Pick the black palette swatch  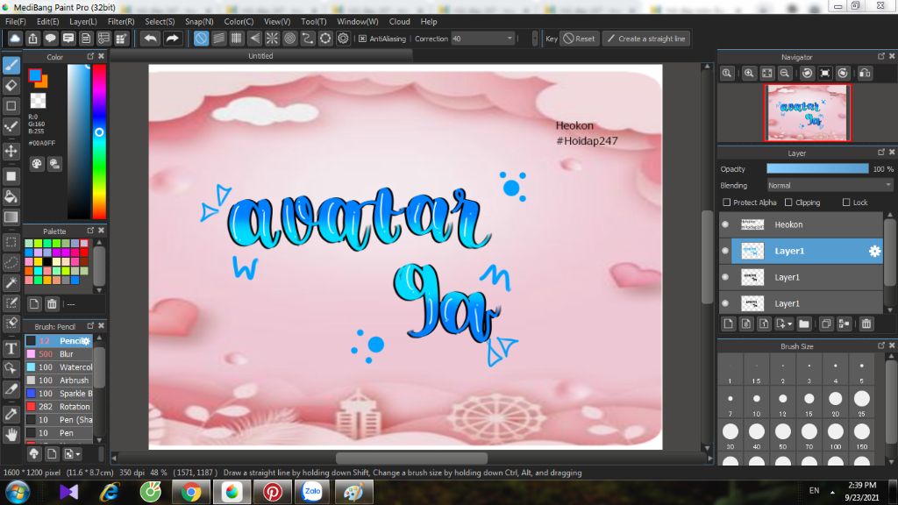[47, 261]
